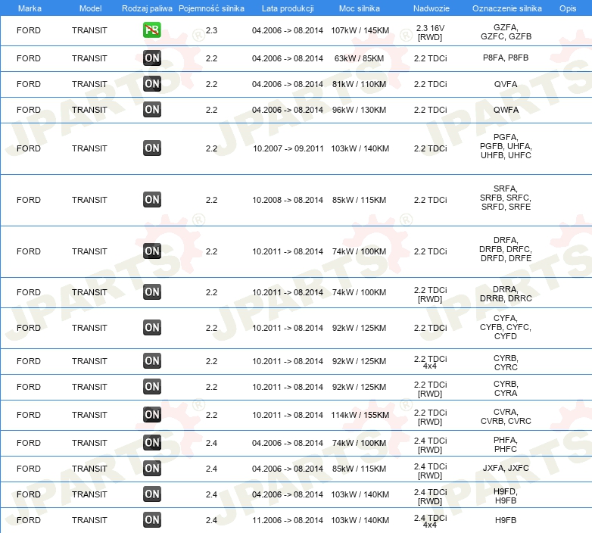Select the 107kW / 145KM power cell

tap(360, 30)
